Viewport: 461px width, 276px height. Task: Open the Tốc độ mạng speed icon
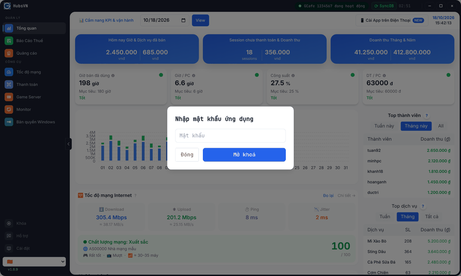9,72
